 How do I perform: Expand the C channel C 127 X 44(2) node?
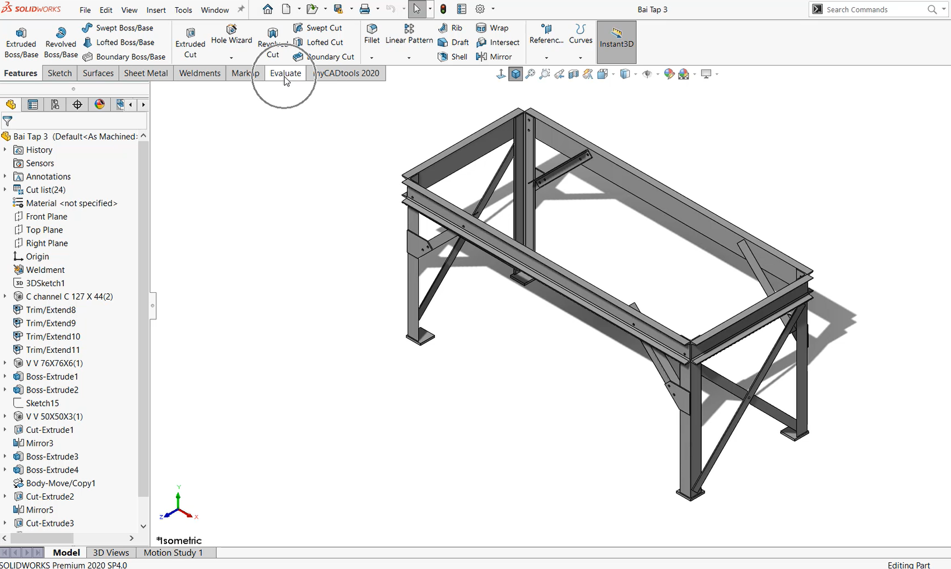[x=5, y=296]
